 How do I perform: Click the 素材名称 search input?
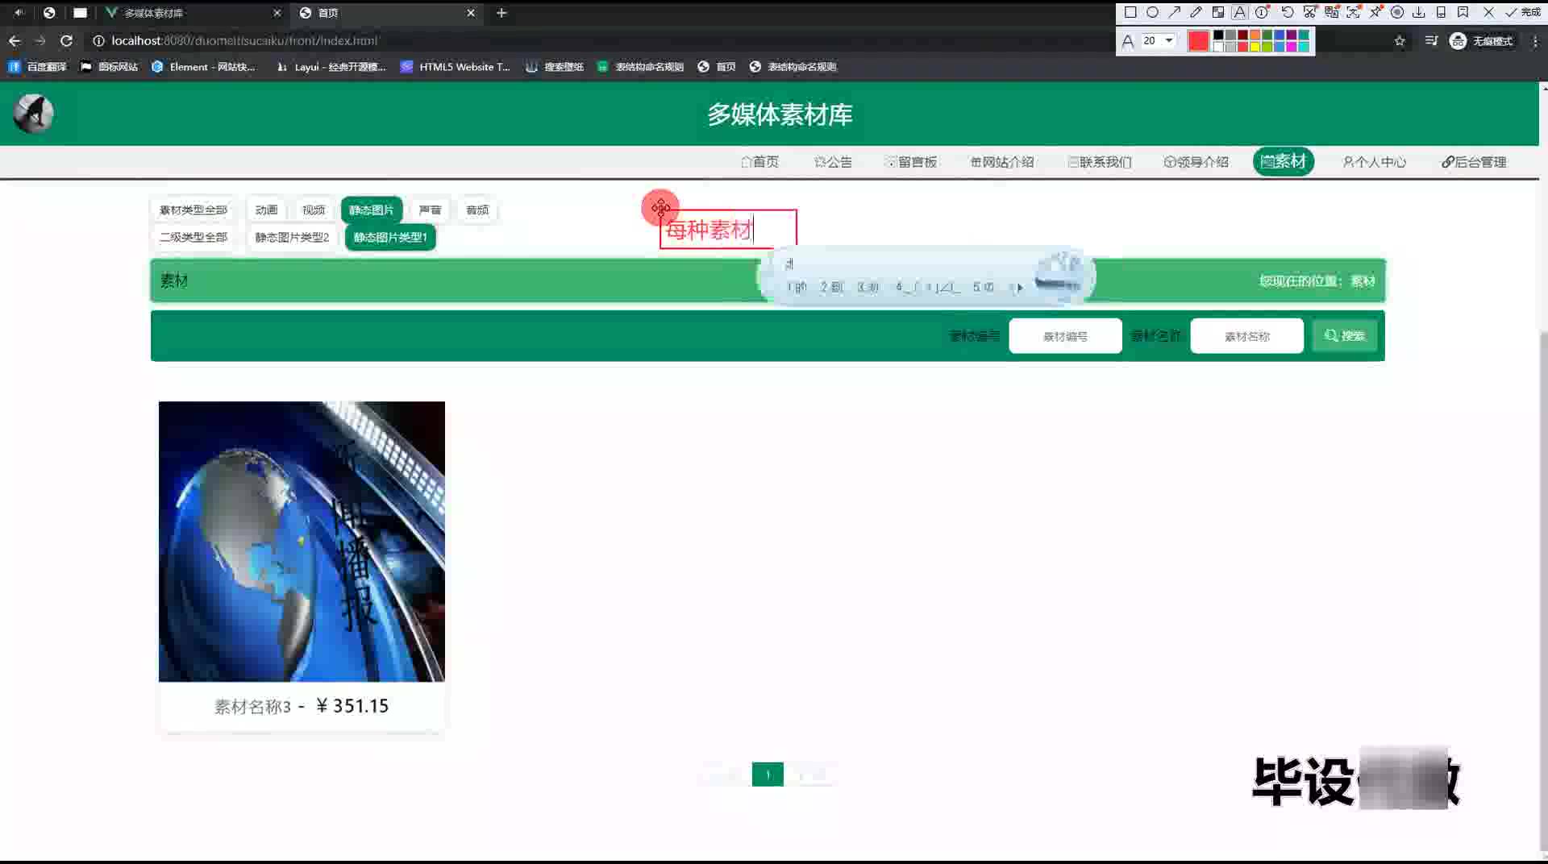click(1246, 336)
